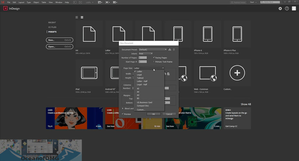Click the Start Page # field

point(143,62)
